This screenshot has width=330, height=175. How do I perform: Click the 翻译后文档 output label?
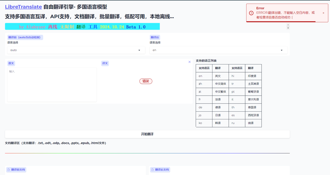tap(160, 170)
